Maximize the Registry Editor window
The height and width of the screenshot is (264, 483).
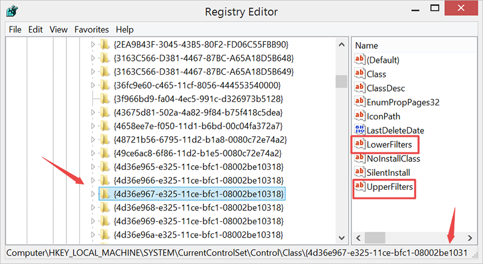(x=435, y=8)
